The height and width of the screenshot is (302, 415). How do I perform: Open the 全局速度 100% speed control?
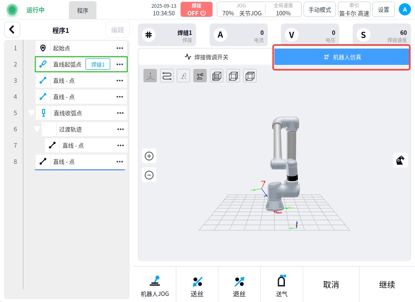pos(283,10)
